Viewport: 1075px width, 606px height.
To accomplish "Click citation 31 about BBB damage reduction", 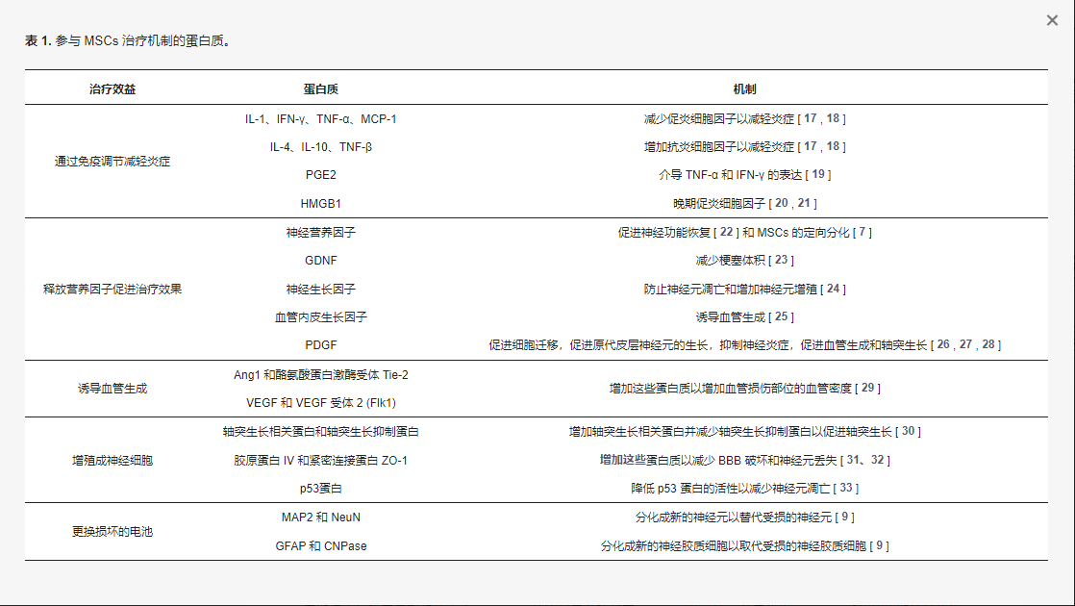I will click(853, 459).
